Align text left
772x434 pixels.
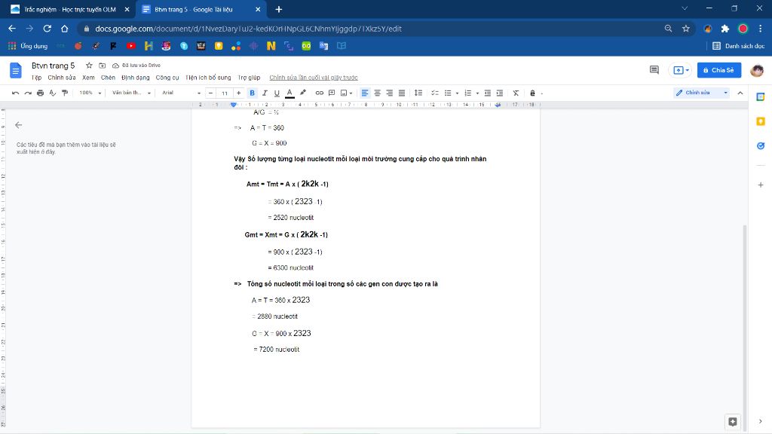pos(365,93)
